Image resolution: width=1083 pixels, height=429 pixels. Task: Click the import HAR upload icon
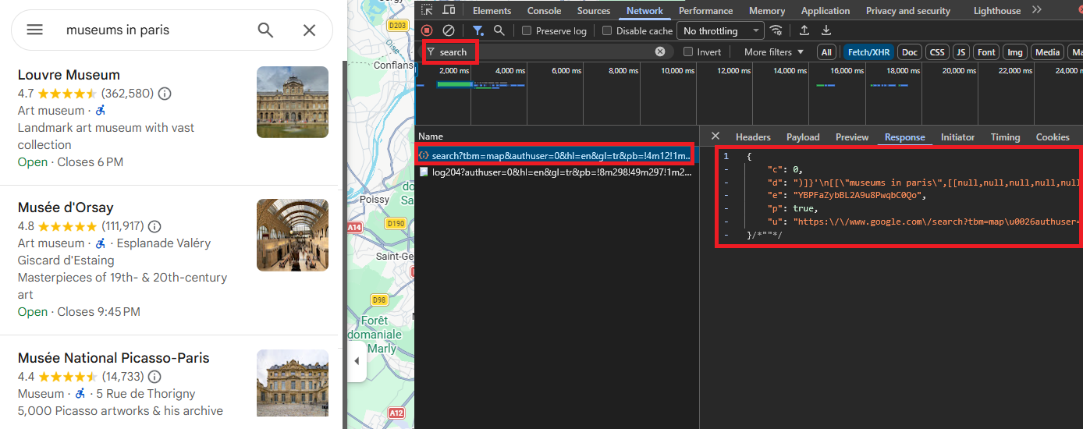pos(804,30)
